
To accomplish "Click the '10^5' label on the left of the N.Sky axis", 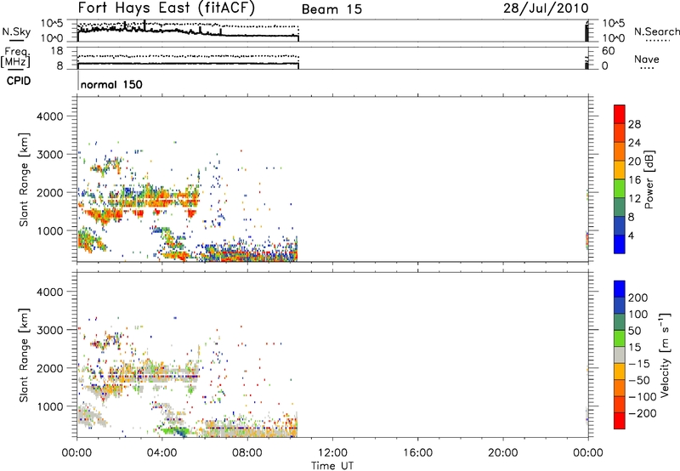I will coord(52,24).
